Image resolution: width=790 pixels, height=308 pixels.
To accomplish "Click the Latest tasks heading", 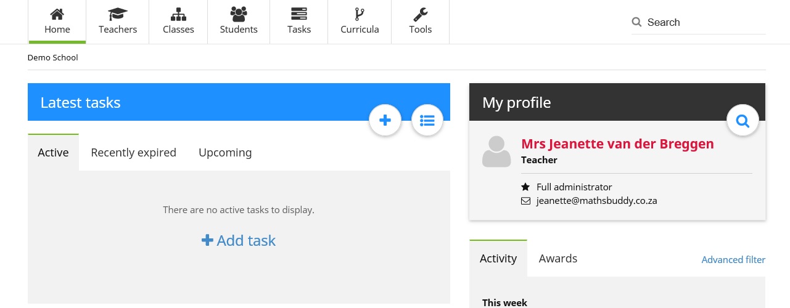I will coord(80,102).
